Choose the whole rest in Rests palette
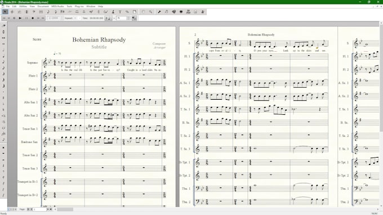 pos(4,154)
